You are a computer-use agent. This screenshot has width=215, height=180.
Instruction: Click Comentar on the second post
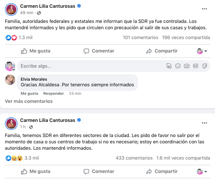(x=99, y=172)
